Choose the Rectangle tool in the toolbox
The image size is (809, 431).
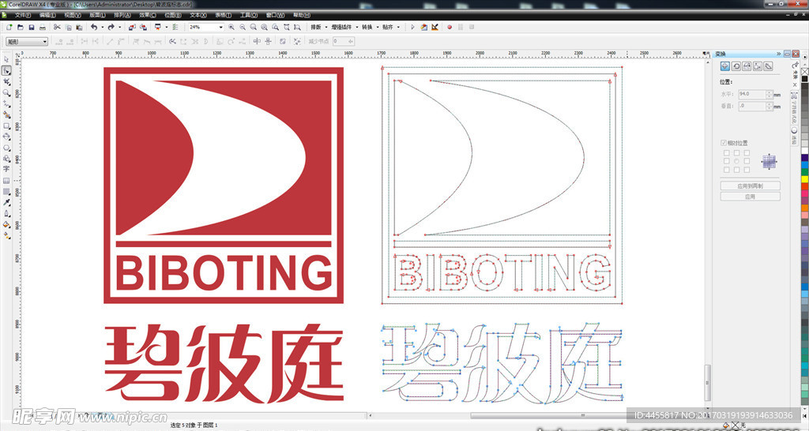tap(6, 126)
